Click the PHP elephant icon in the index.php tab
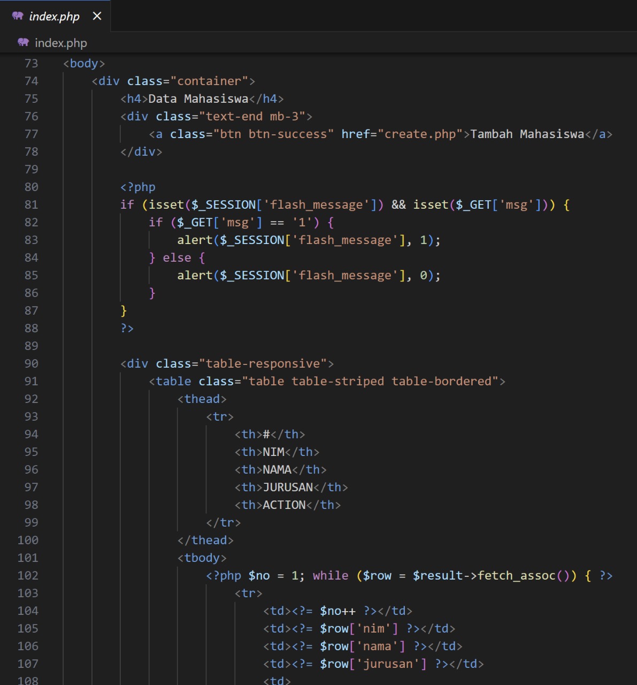 tap(18, 16)
